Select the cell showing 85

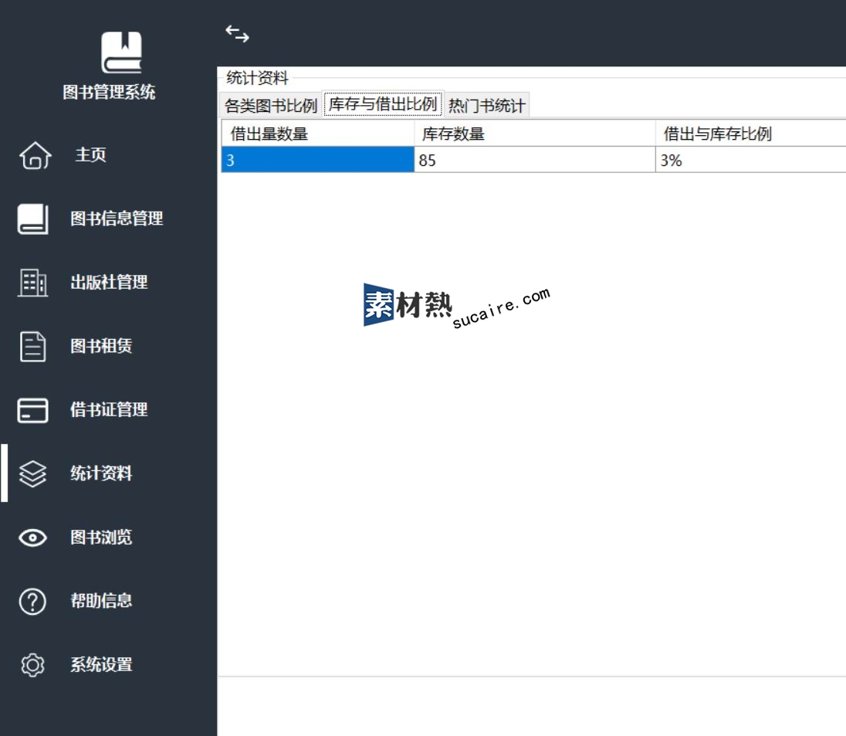click(535, 160)
